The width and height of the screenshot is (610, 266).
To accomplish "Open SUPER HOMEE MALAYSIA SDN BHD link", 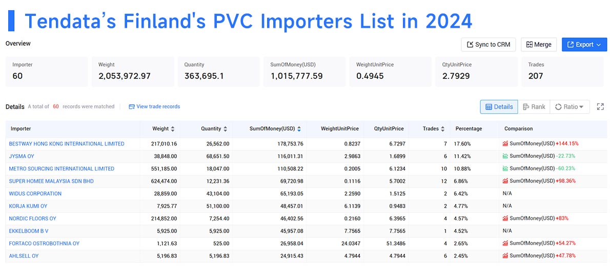I will pyautogui.click(x=51, y=181).
